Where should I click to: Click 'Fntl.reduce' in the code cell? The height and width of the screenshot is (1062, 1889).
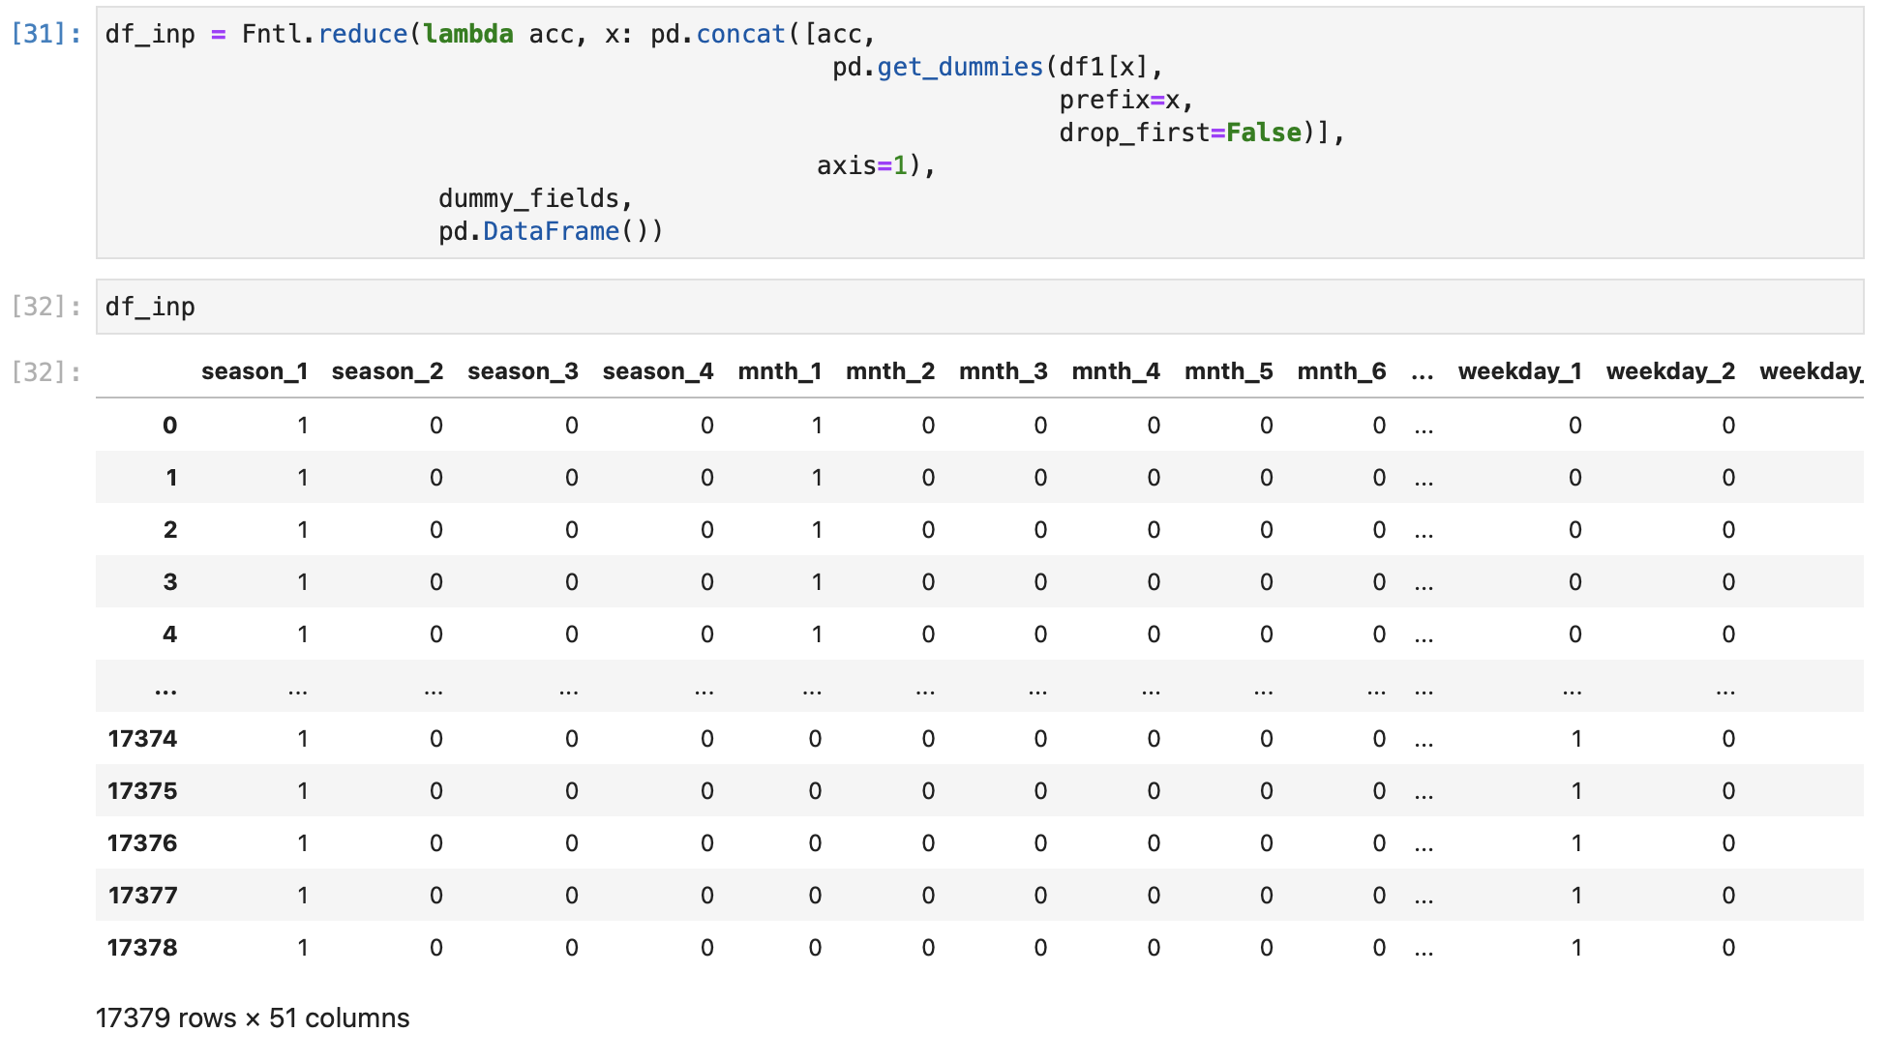pos(325,34)
